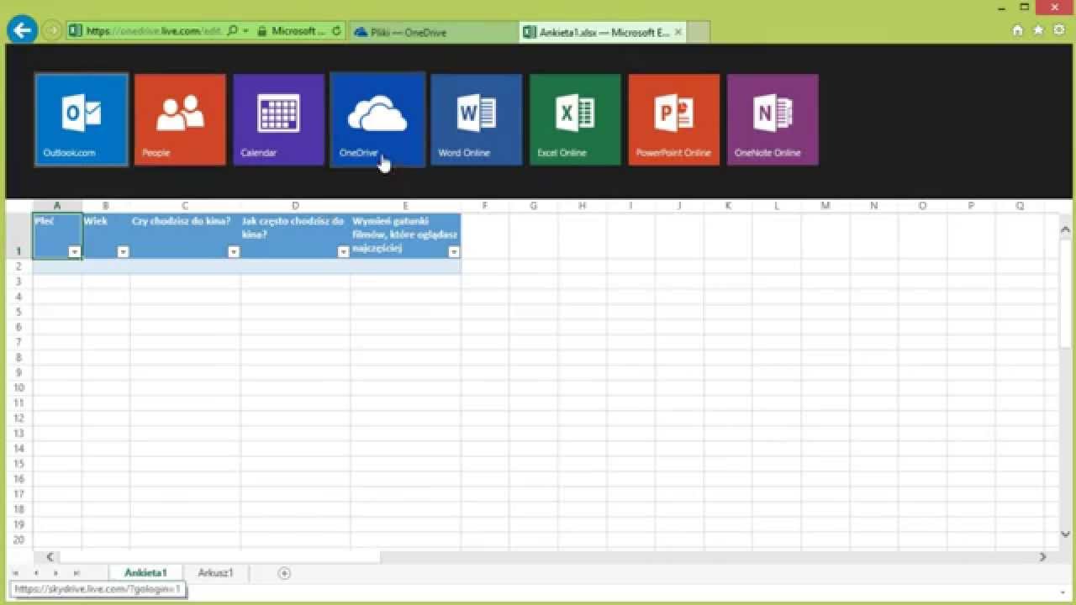Select the Ankieta1 sheet tab
The width and height of the screenshot is (1076, 605).
coord(145,573)
